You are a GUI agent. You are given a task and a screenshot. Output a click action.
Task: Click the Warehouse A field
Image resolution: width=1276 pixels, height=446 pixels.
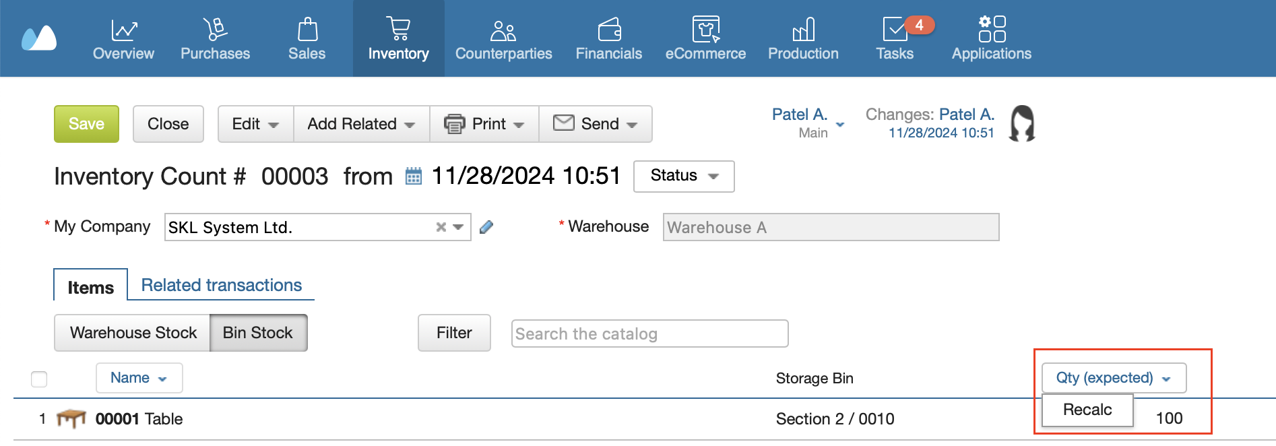[831, 227]
